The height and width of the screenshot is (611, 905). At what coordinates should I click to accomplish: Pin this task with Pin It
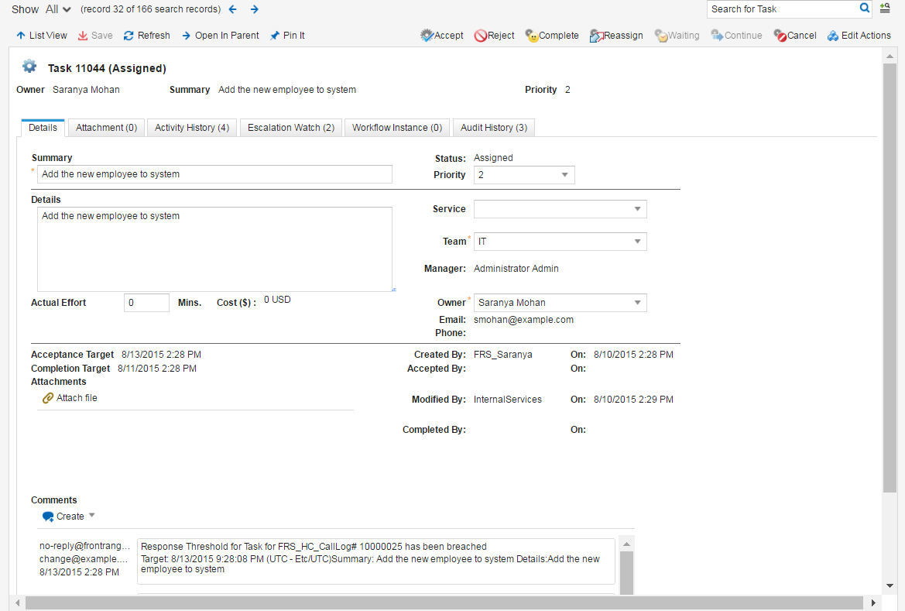click(287, 36)
